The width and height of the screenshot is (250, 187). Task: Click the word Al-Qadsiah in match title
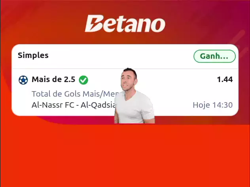click(x=98, y=105)
